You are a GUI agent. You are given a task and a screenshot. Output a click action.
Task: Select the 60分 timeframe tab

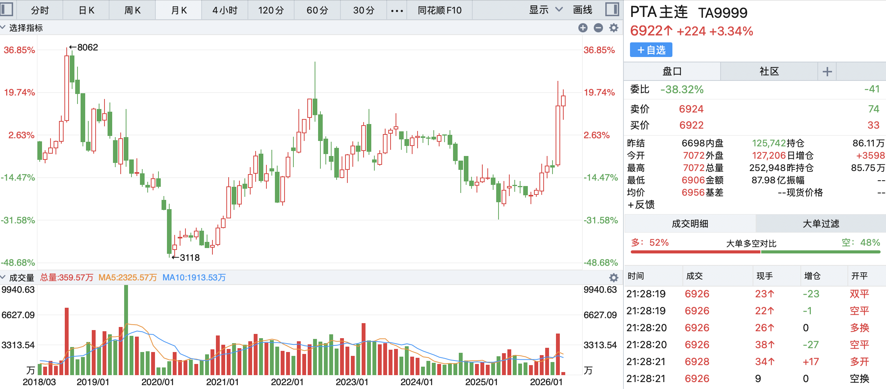coord(317,10)
